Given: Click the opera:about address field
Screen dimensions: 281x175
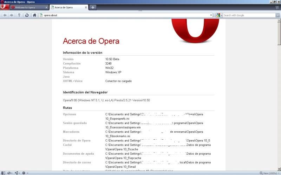Looking at the screenshot, I should 123,15.
